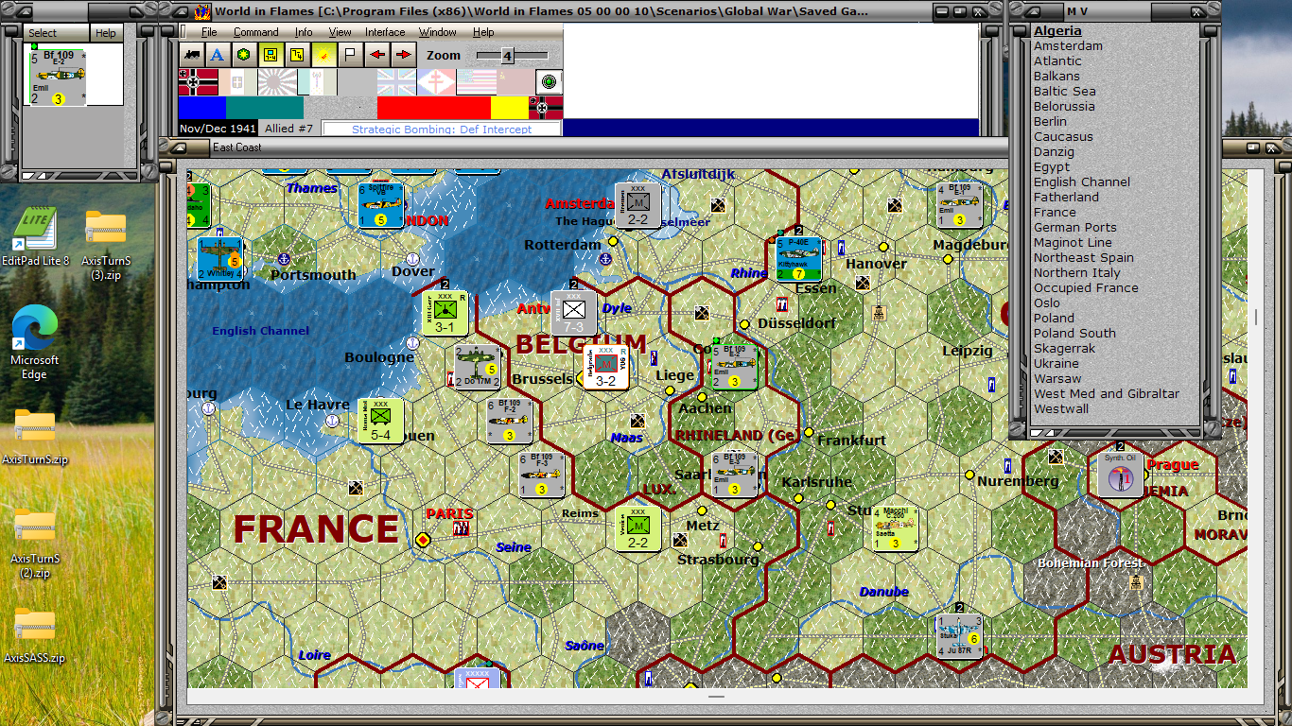Click the red left arrow toolbar button

pyautogui.click(x=376, y=55)
